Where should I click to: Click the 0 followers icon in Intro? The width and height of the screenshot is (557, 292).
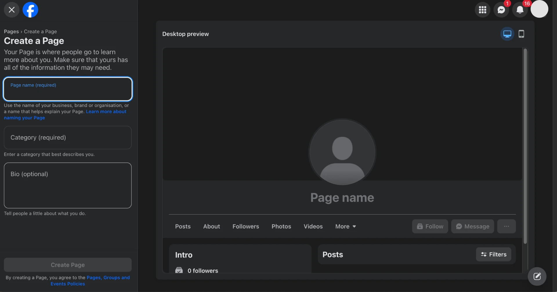[x=179, y=271]
